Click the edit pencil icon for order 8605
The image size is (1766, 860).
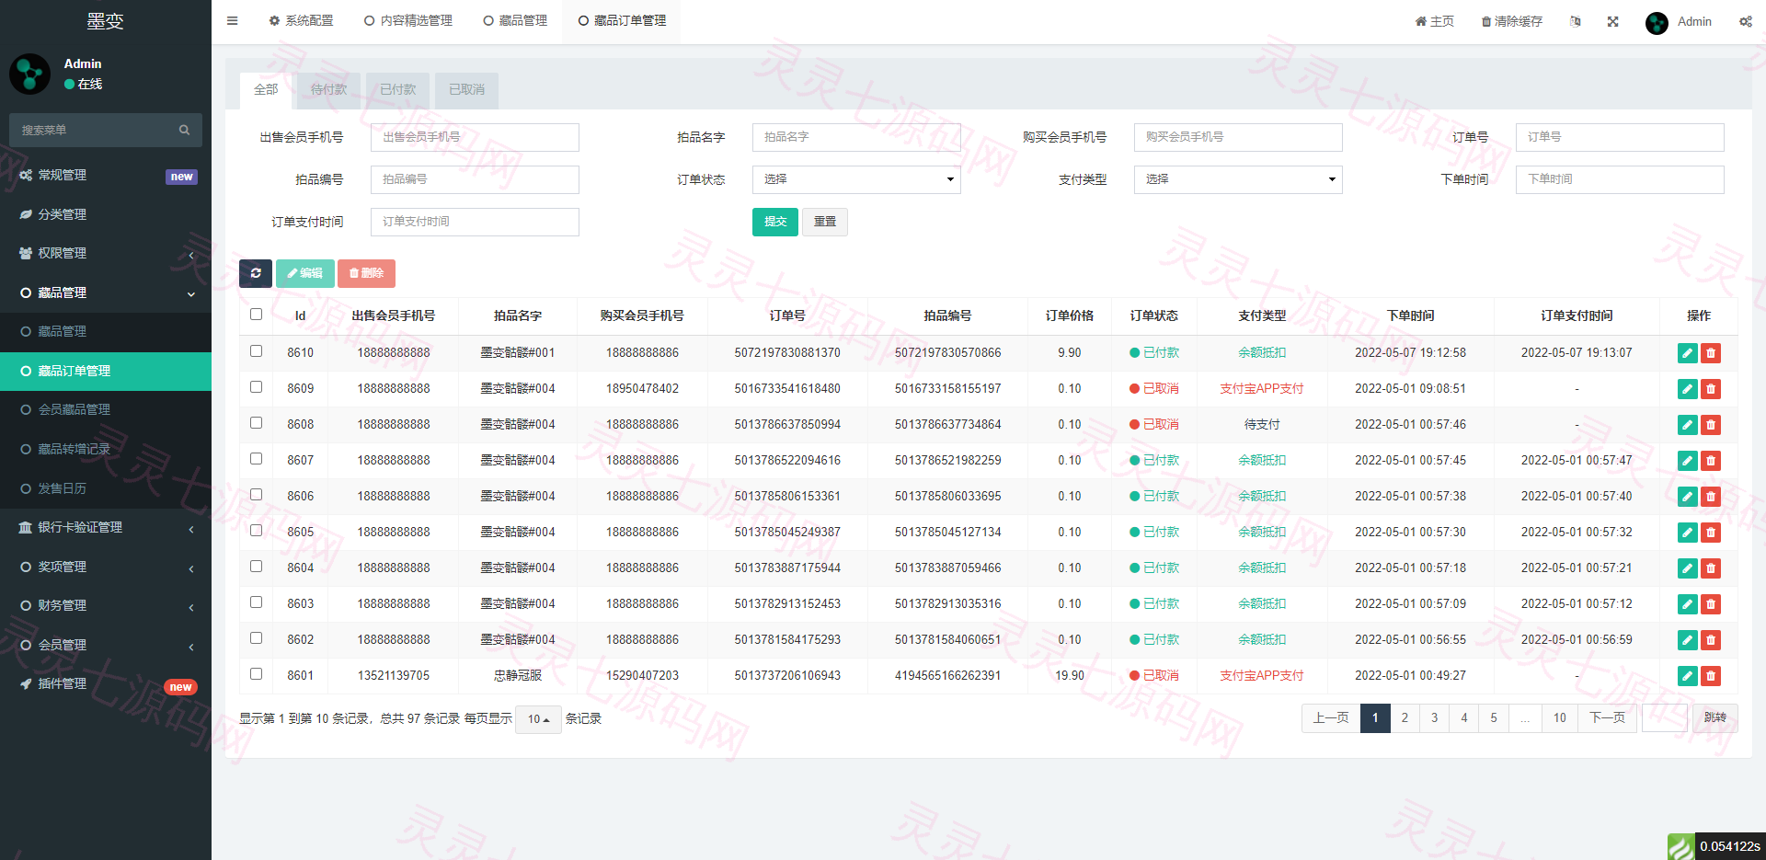coord(1687,533)
